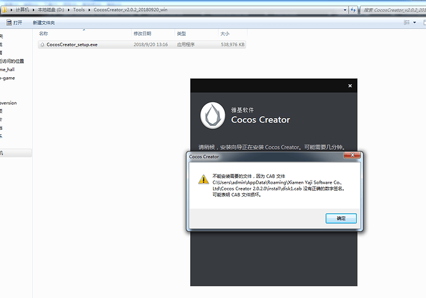Click the 538,976 KB size cell
This screenshot has height=298, width=426.
coord(233,45)
